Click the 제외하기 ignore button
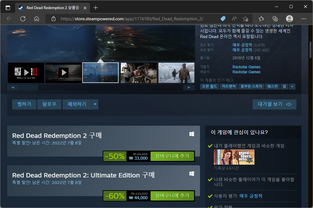 77,104
